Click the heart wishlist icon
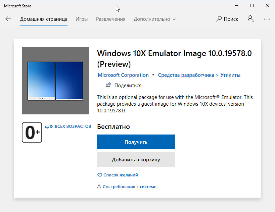275x212 pixels. coord(99,175)
